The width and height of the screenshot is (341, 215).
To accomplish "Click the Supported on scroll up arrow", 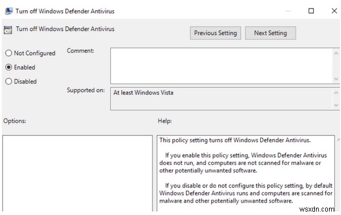I will coord(336,93).
